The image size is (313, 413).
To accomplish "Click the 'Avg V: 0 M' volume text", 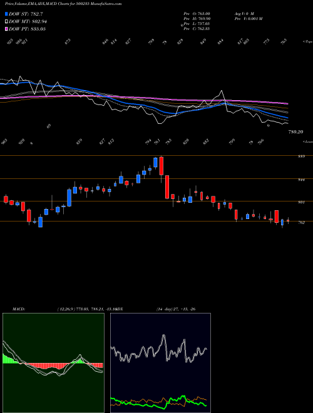I will [x=244, y=14].
